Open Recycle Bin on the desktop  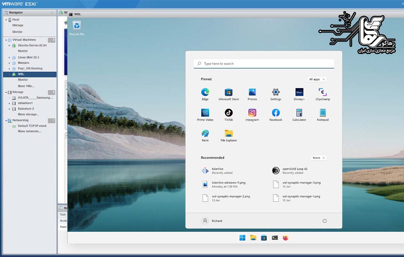77,26
